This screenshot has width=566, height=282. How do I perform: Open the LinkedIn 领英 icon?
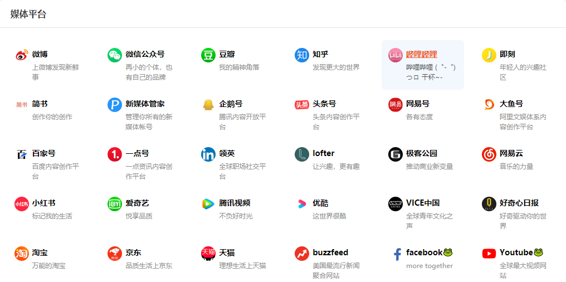[208, 154]
